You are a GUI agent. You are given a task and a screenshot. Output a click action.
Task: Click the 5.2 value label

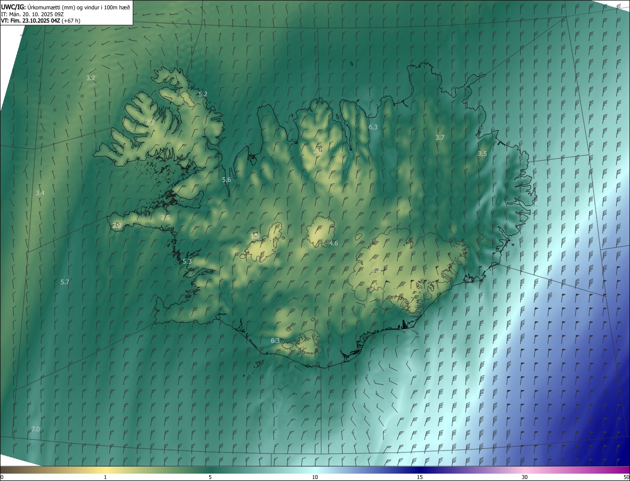tap(203, 94)
